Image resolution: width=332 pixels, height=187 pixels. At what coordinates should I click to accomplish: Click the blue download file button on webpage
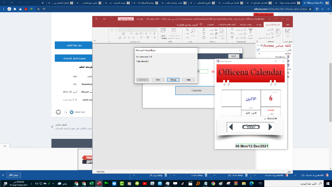click(73, 45)
